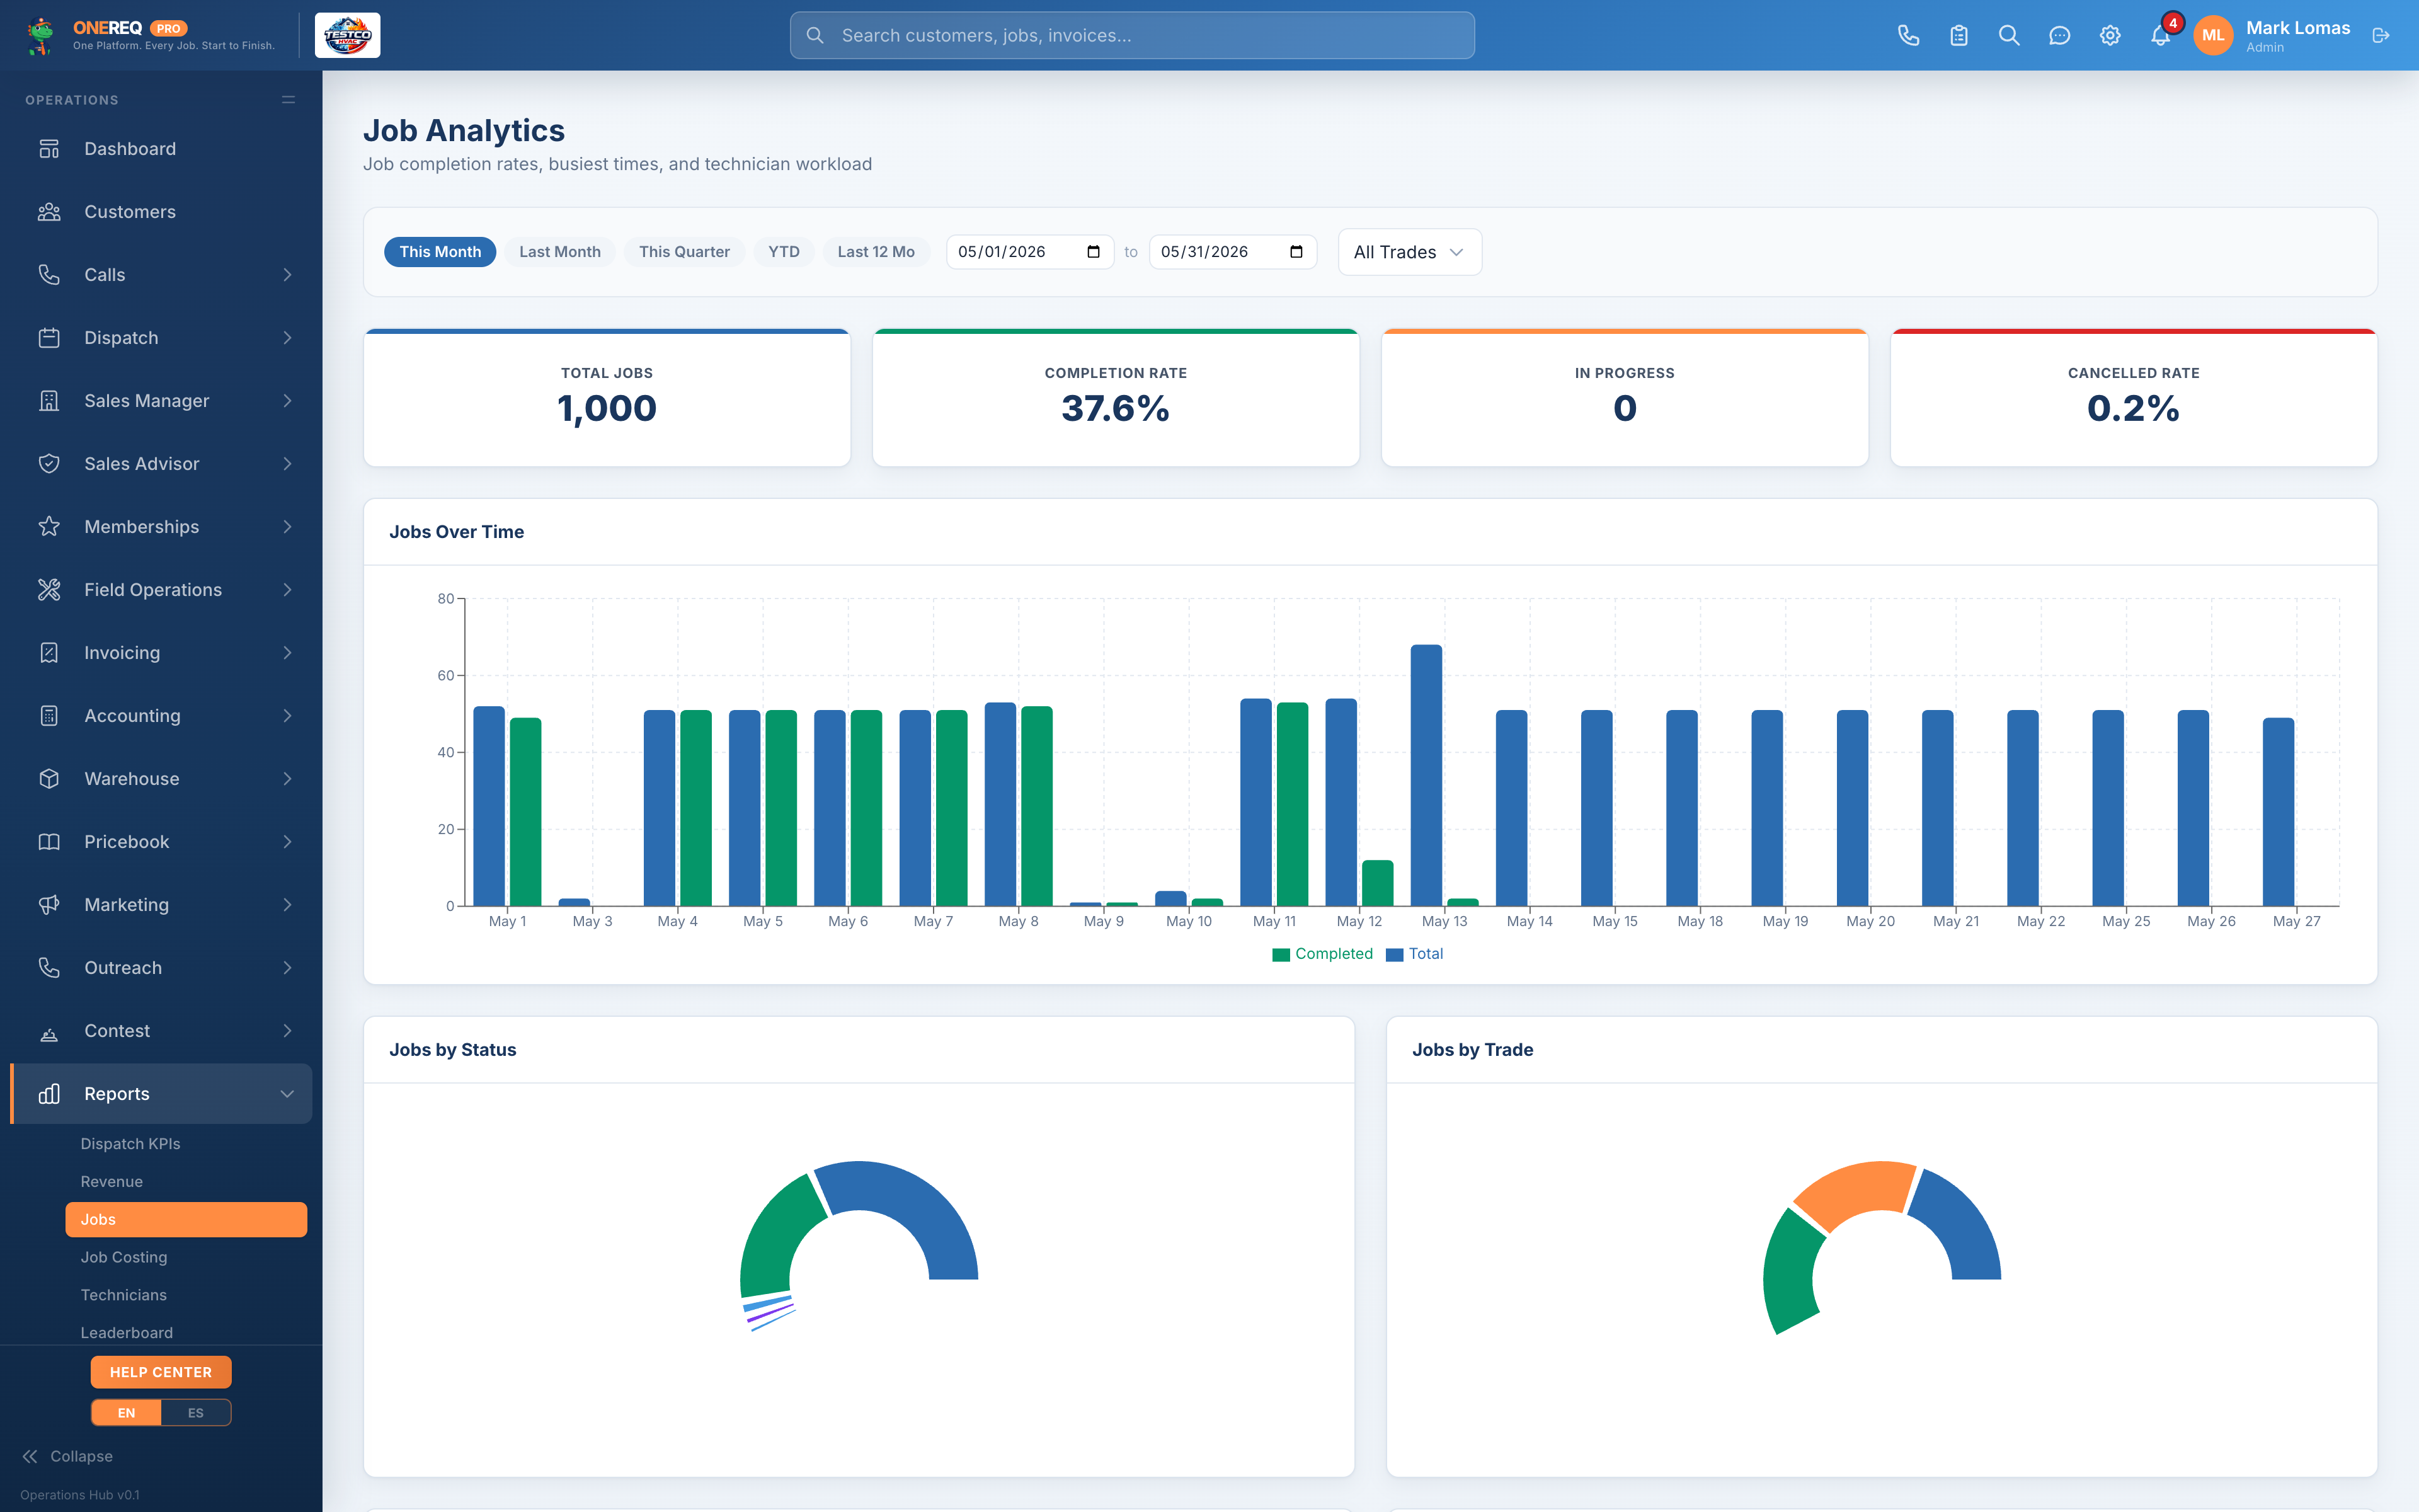Click the Outreach phone icon

pyautogui.click(x=49, y=968)
